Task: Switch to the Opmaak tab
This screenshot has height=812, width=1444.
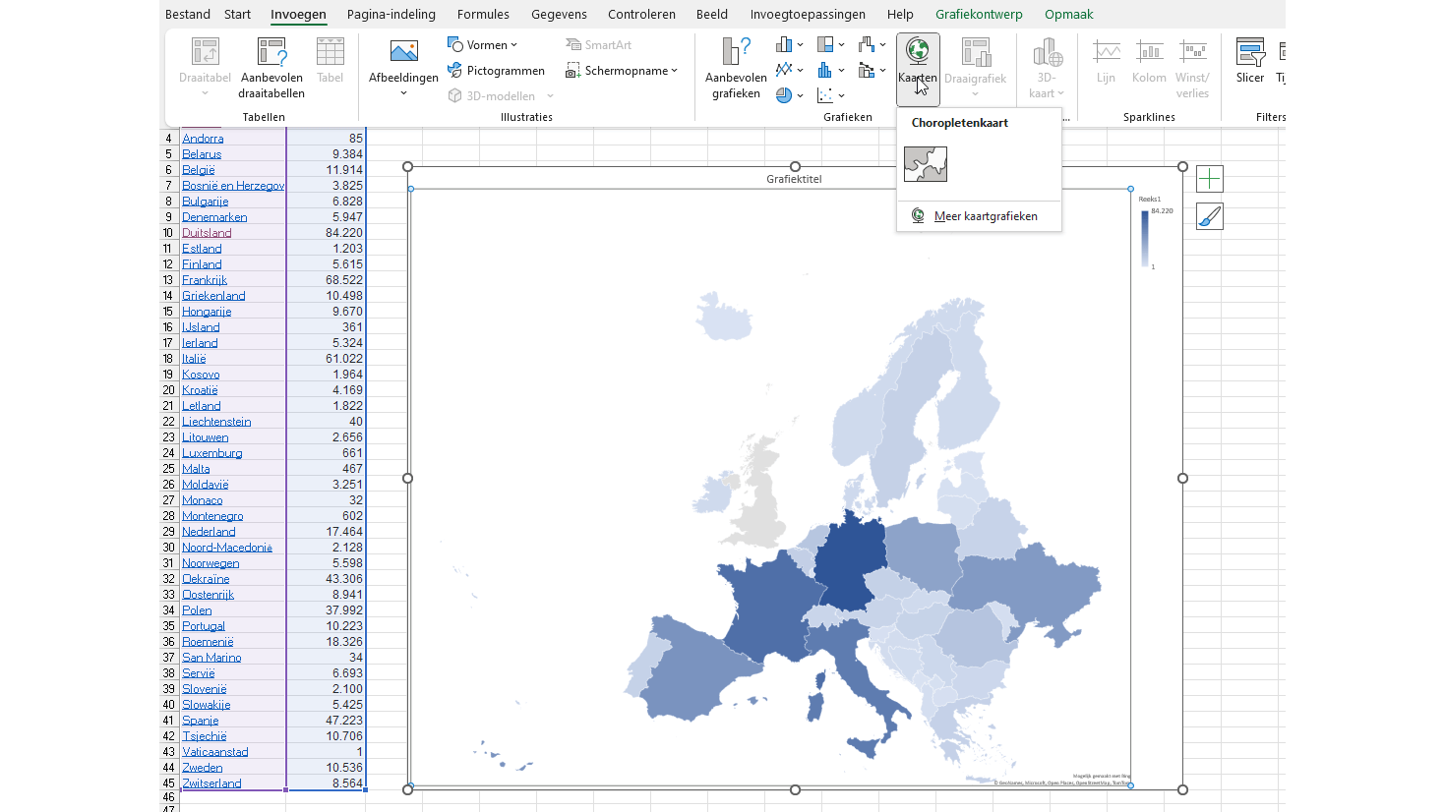Action: coord(1068,14)
